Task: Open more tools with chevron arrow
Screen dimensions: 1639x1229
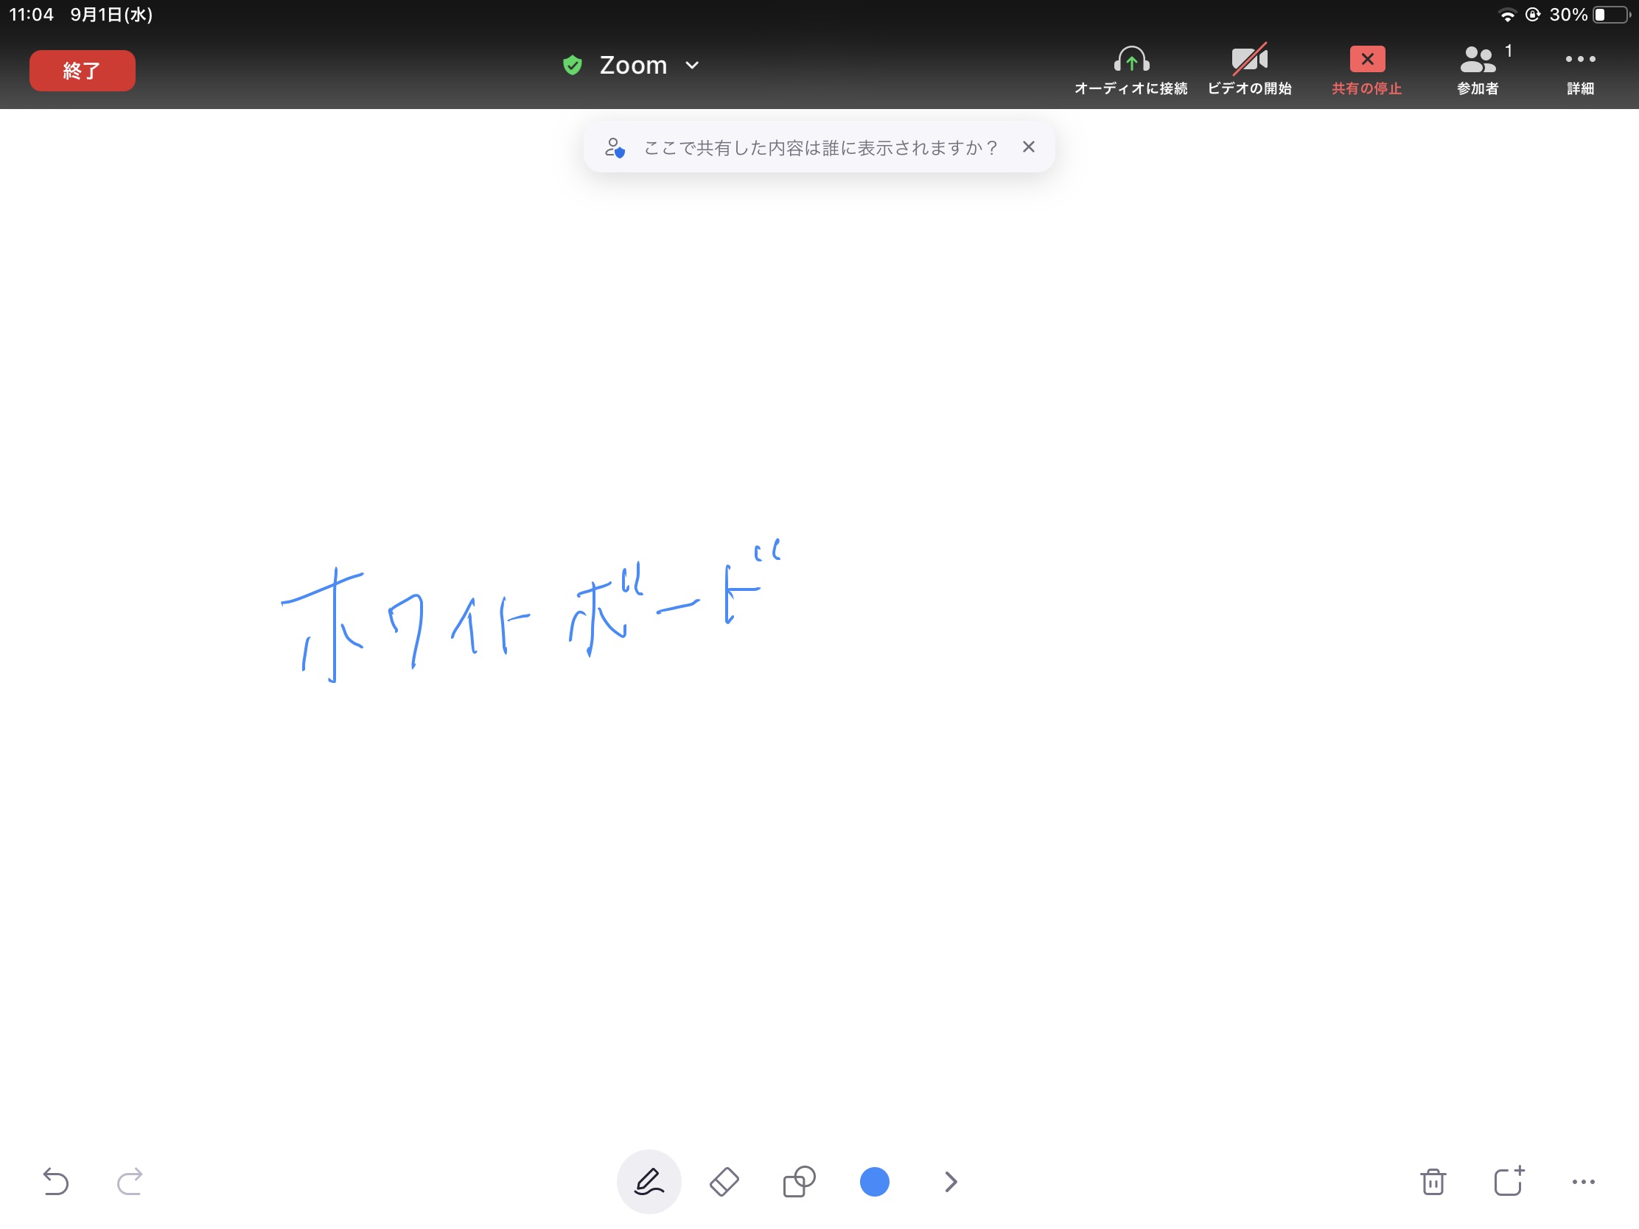Action: [951, 1181]
